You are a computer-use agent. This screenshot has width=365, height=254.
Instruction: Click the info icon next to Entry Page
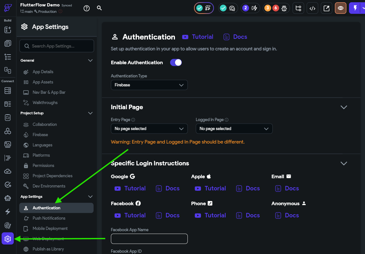coord(133,120)
